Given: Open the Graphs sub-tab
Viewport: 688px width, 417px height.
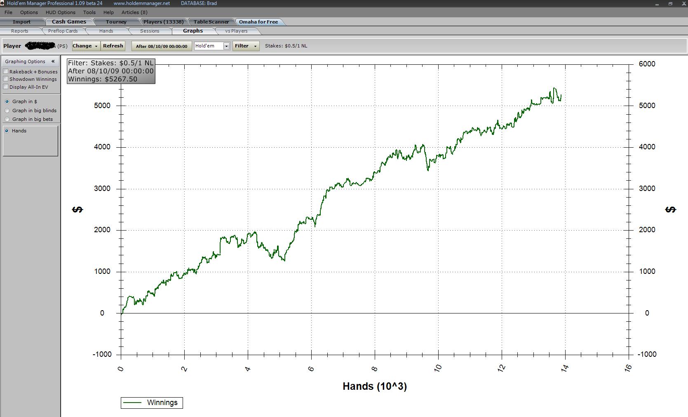Looking at the screenshot, I should [x=193, y=31].
